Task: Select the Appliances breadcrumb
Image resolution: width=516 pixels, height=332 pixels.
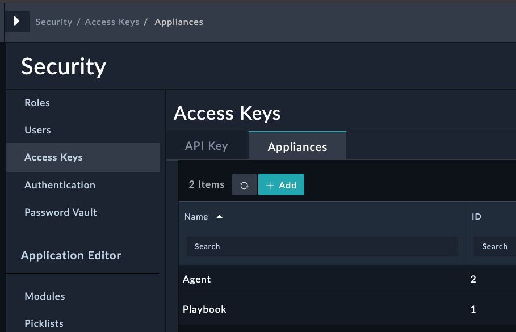Action: (179, 22)
